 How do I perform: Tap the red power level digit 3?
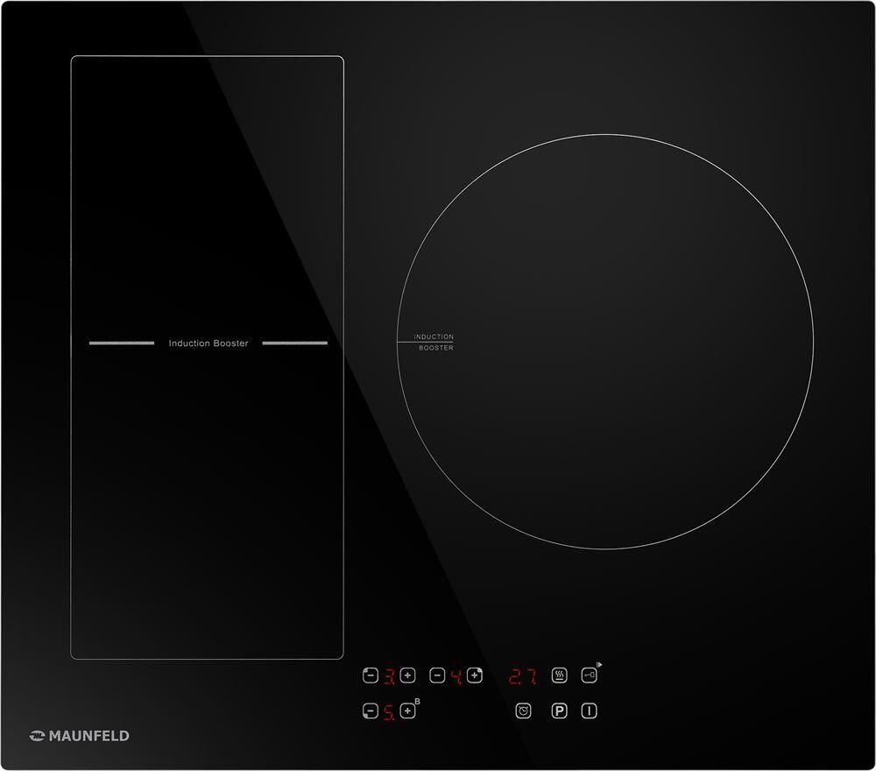point(388,676)
